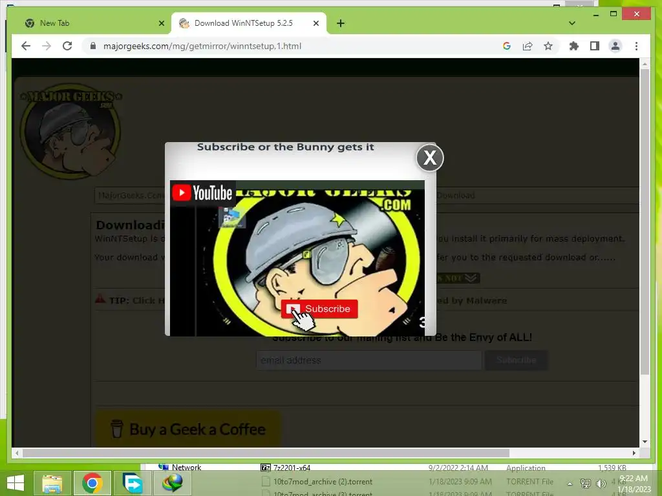Screen dimensions: 662x496
Task: Click the horizontal scrollbar of the page
Action: point(266,453)
